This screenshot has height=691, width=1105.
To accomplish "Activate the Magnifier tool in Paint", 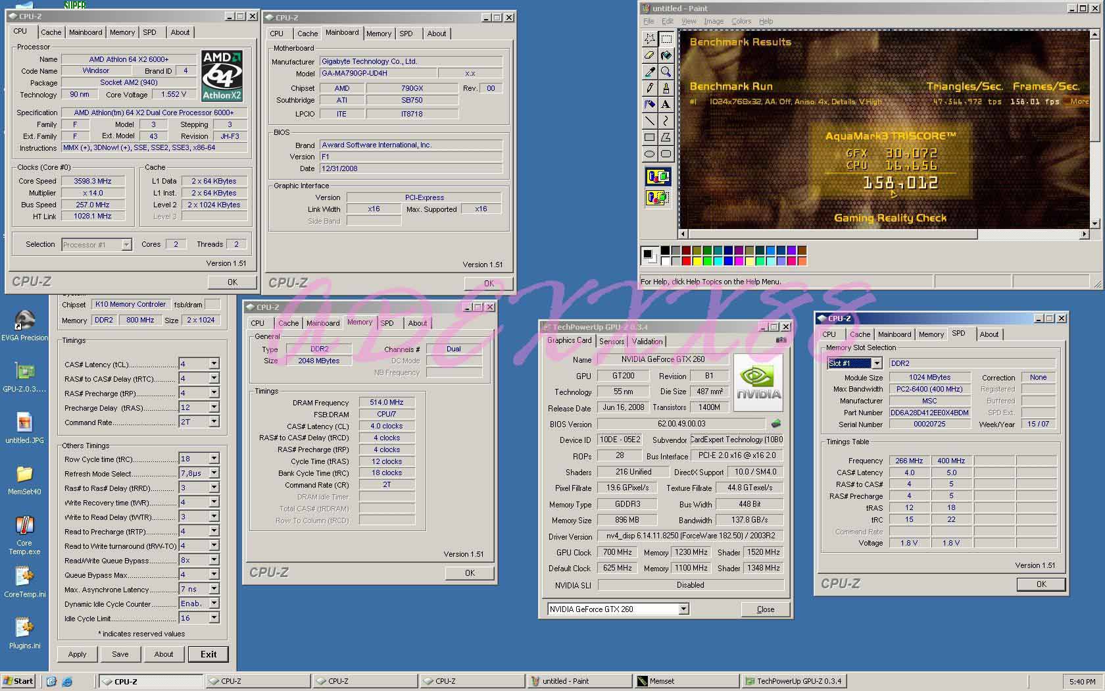I will click(x=666, y=72).
